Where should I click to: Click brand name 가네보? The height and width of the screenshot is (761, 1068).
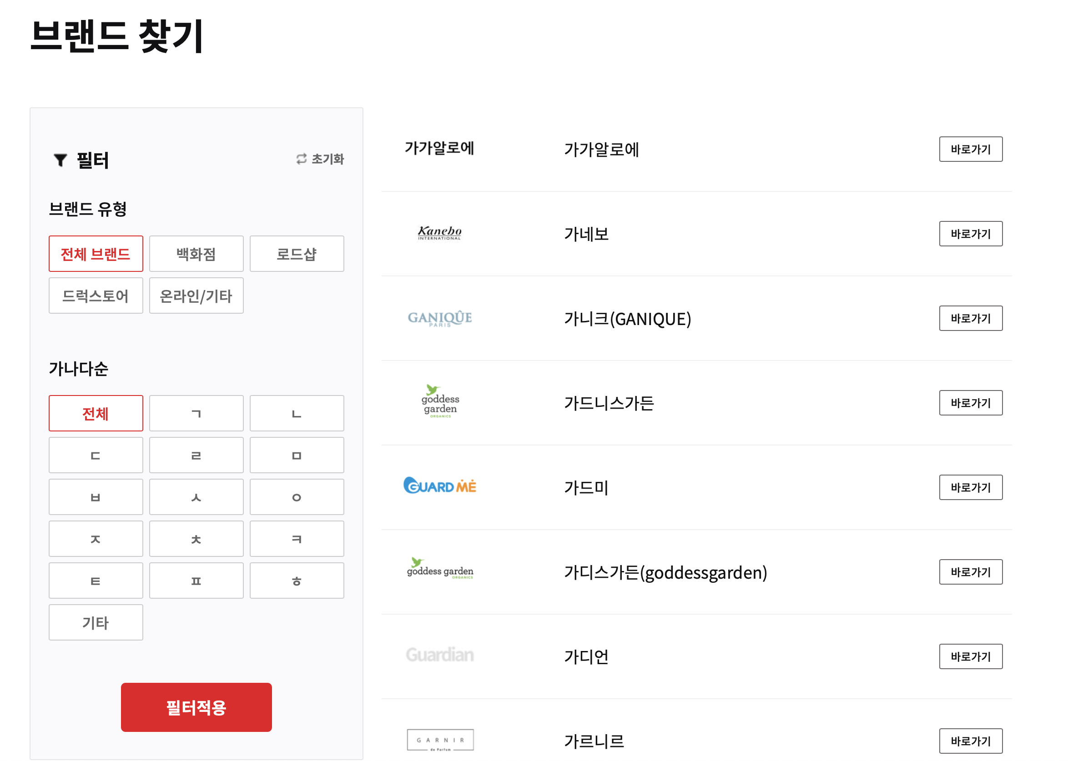(586, 234)
